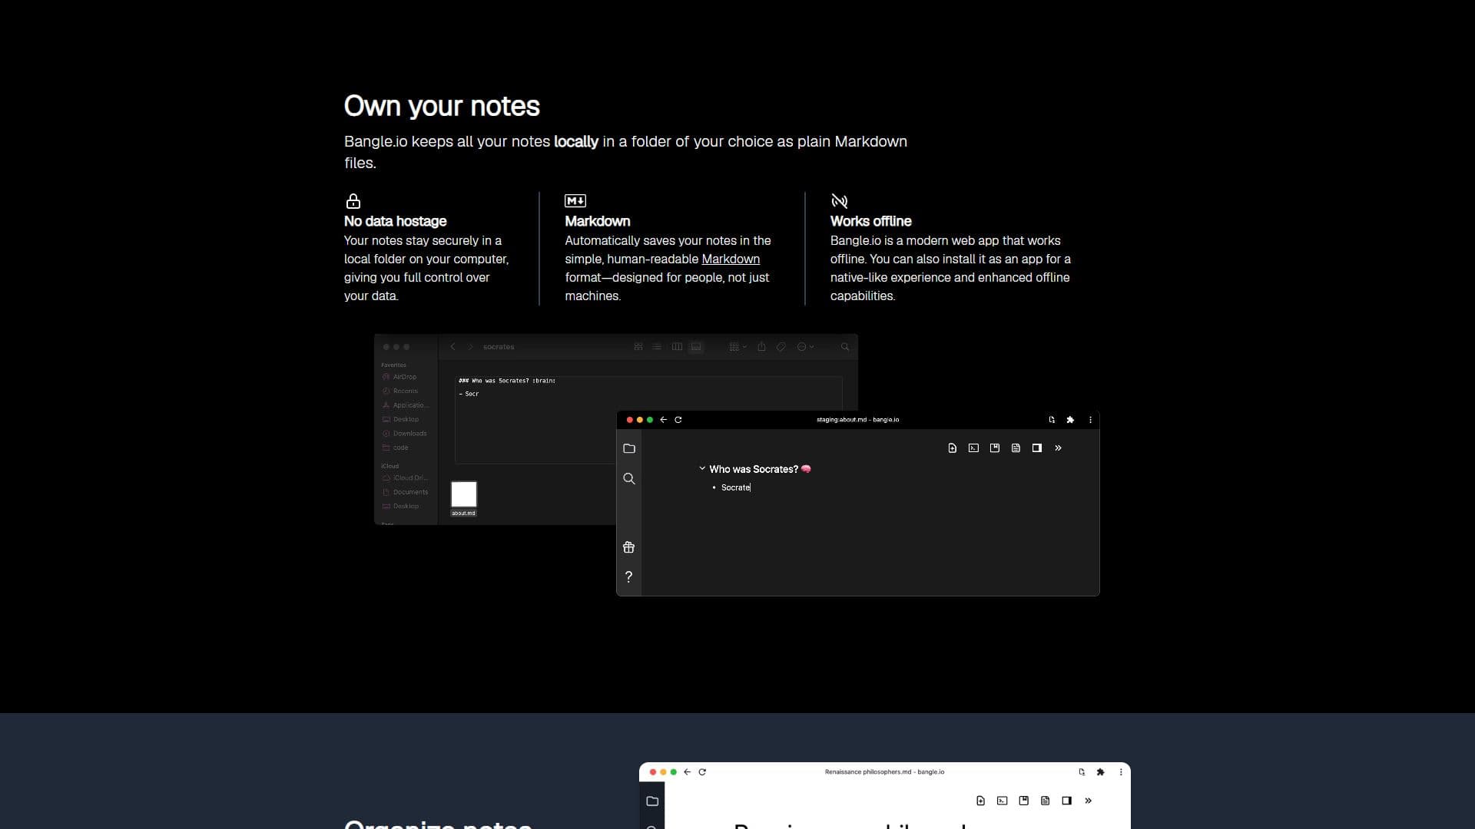The width and height of the screenshot is (1475, 829).
Task: Expand the double-chevron in light bangle toolbar
Action: point(1088,801)
